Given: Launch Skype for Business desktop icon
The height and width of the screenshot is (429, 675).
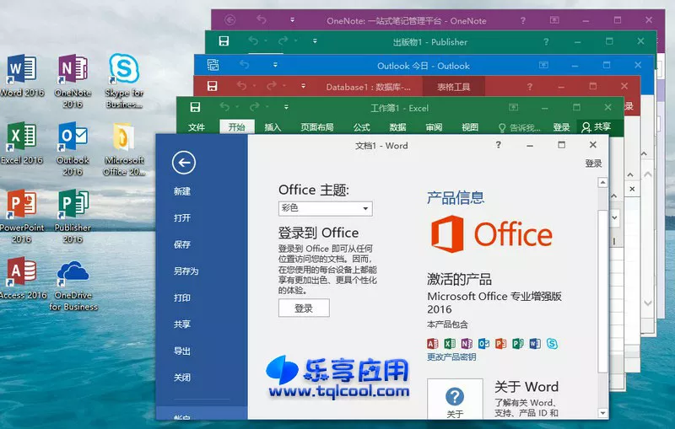Looking at the screenshot, I should (124, 81).
